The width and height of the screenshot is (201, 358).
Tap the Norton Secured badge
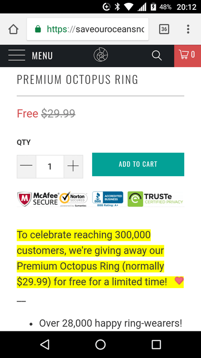coord(74,199)
